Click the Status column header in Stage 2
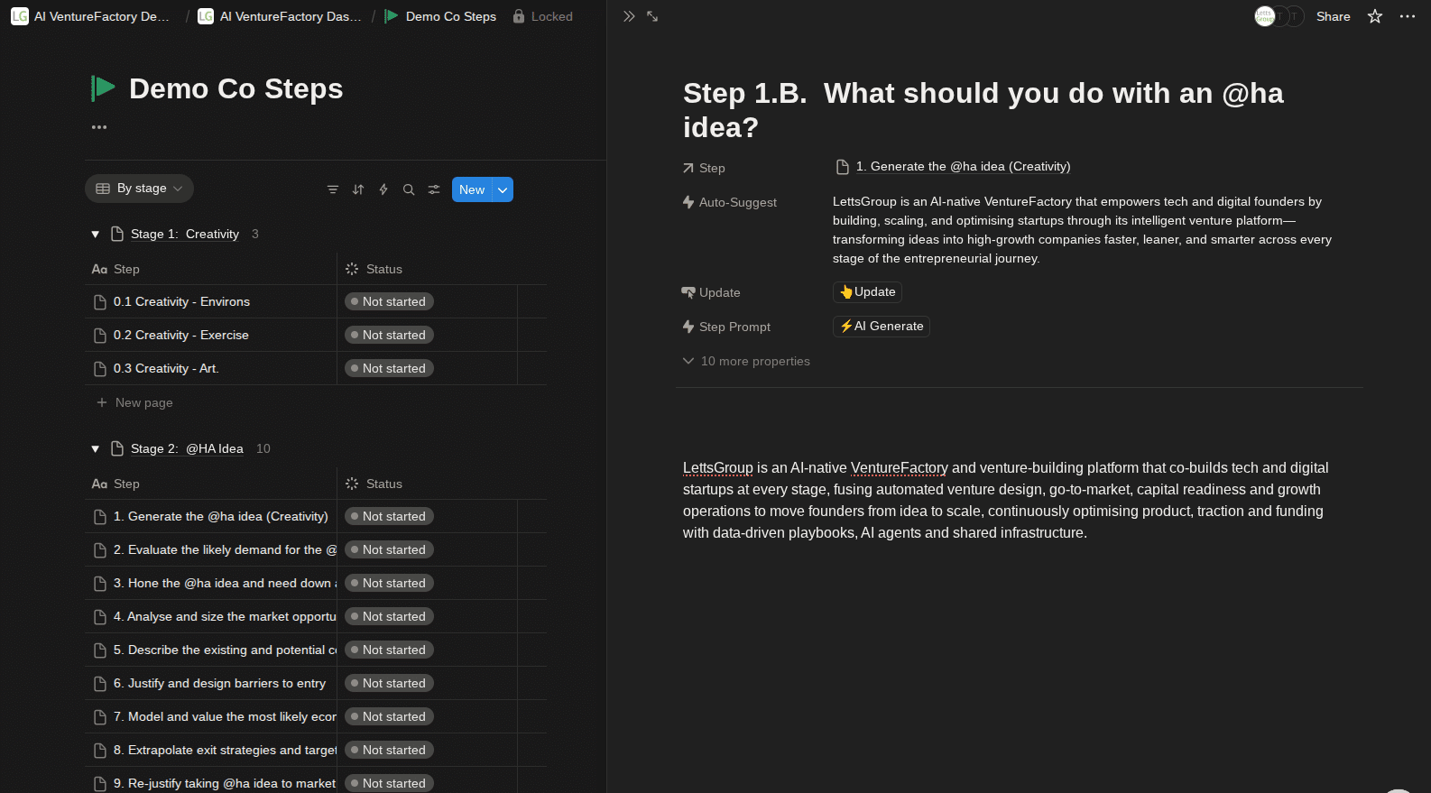The width and height of the screenshot is (1431, 793). pyautogui.click(x=374, y=484)
